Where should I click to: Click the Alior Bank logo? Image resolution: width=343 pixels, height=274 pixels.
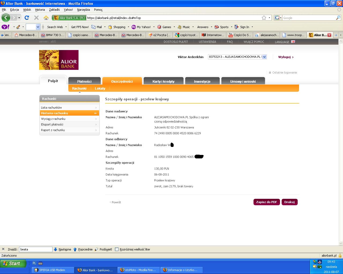point(59,60)
